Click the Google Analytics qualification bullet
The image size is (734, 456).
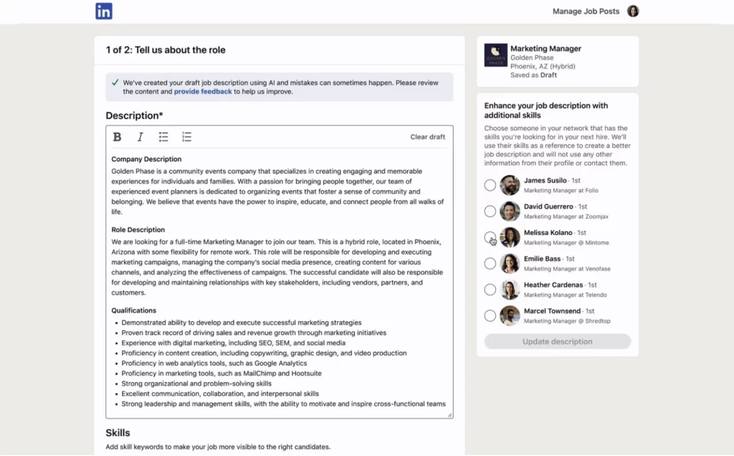(x=214, y=364)
